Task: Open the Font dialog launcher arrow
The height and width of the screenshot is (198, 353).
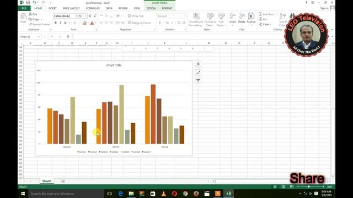Action: 96,30
